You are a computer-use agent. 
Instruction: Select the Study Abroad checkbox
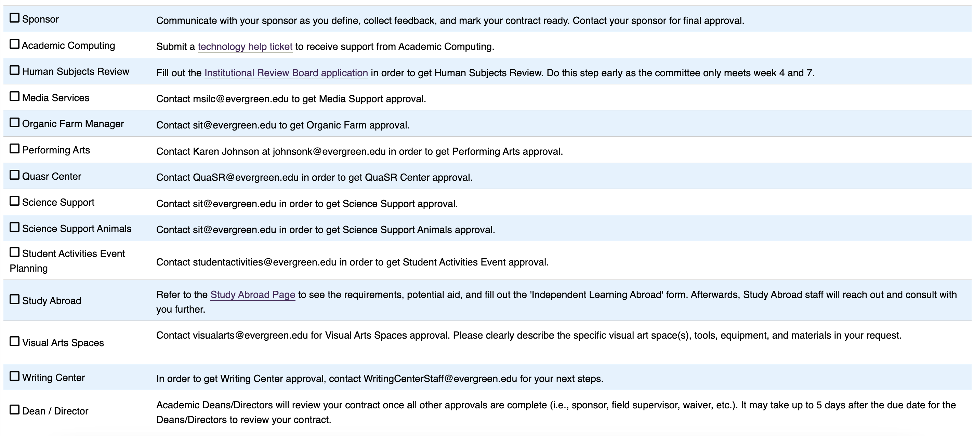(x=14, y=299)
